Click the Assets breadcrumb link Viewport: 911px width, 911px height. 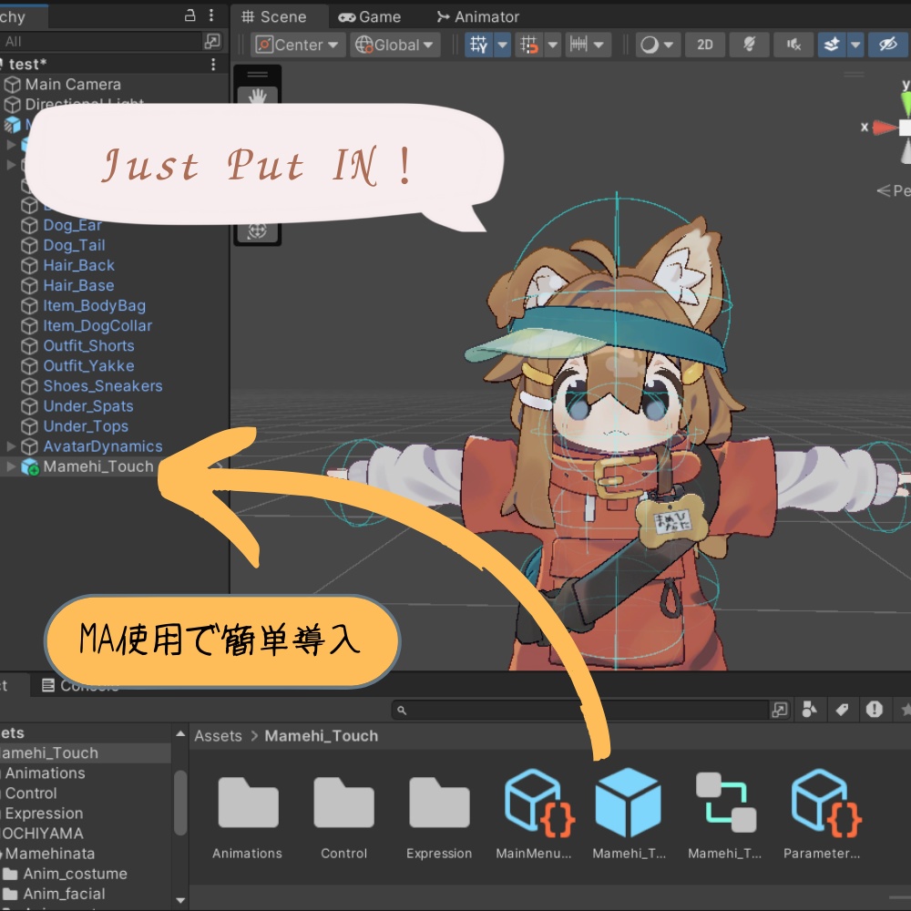218,736
